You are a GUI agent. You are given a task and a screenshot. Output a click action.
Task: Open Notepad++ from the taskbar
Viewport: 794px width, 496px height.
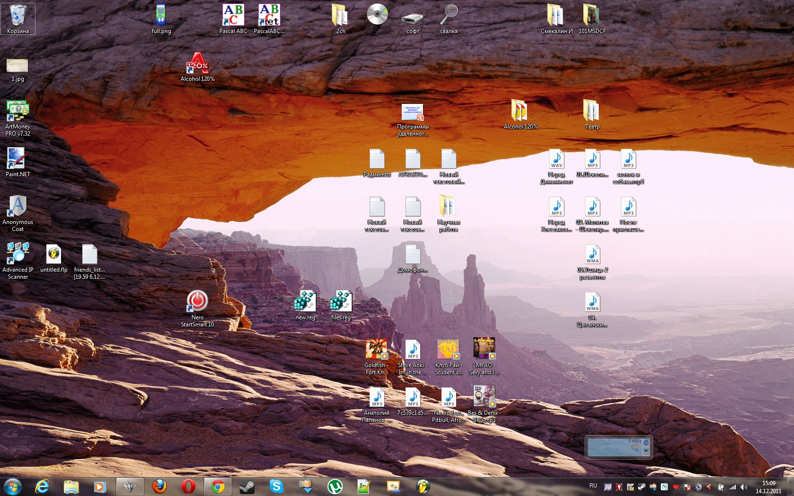(363, 486)
